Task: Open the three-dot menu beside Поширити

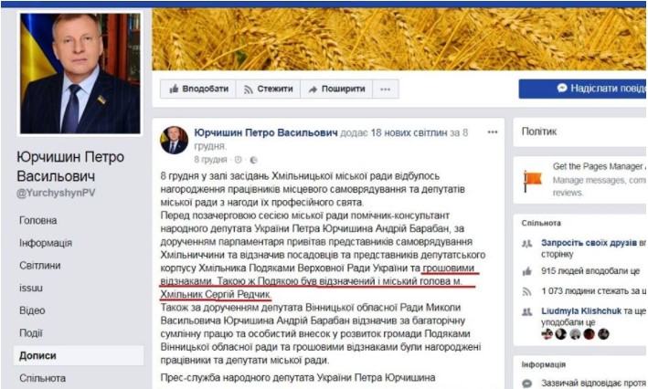Action: [386, 89]
